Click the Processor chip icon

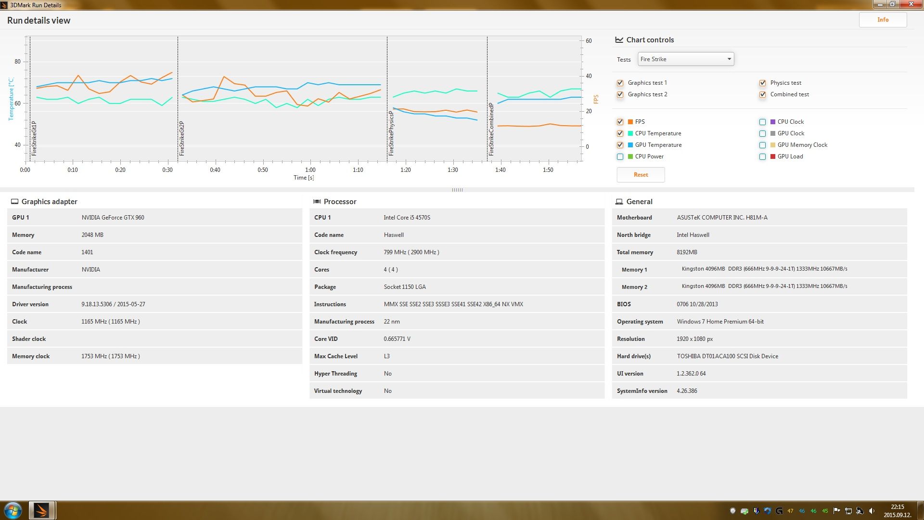coord(317,202)
